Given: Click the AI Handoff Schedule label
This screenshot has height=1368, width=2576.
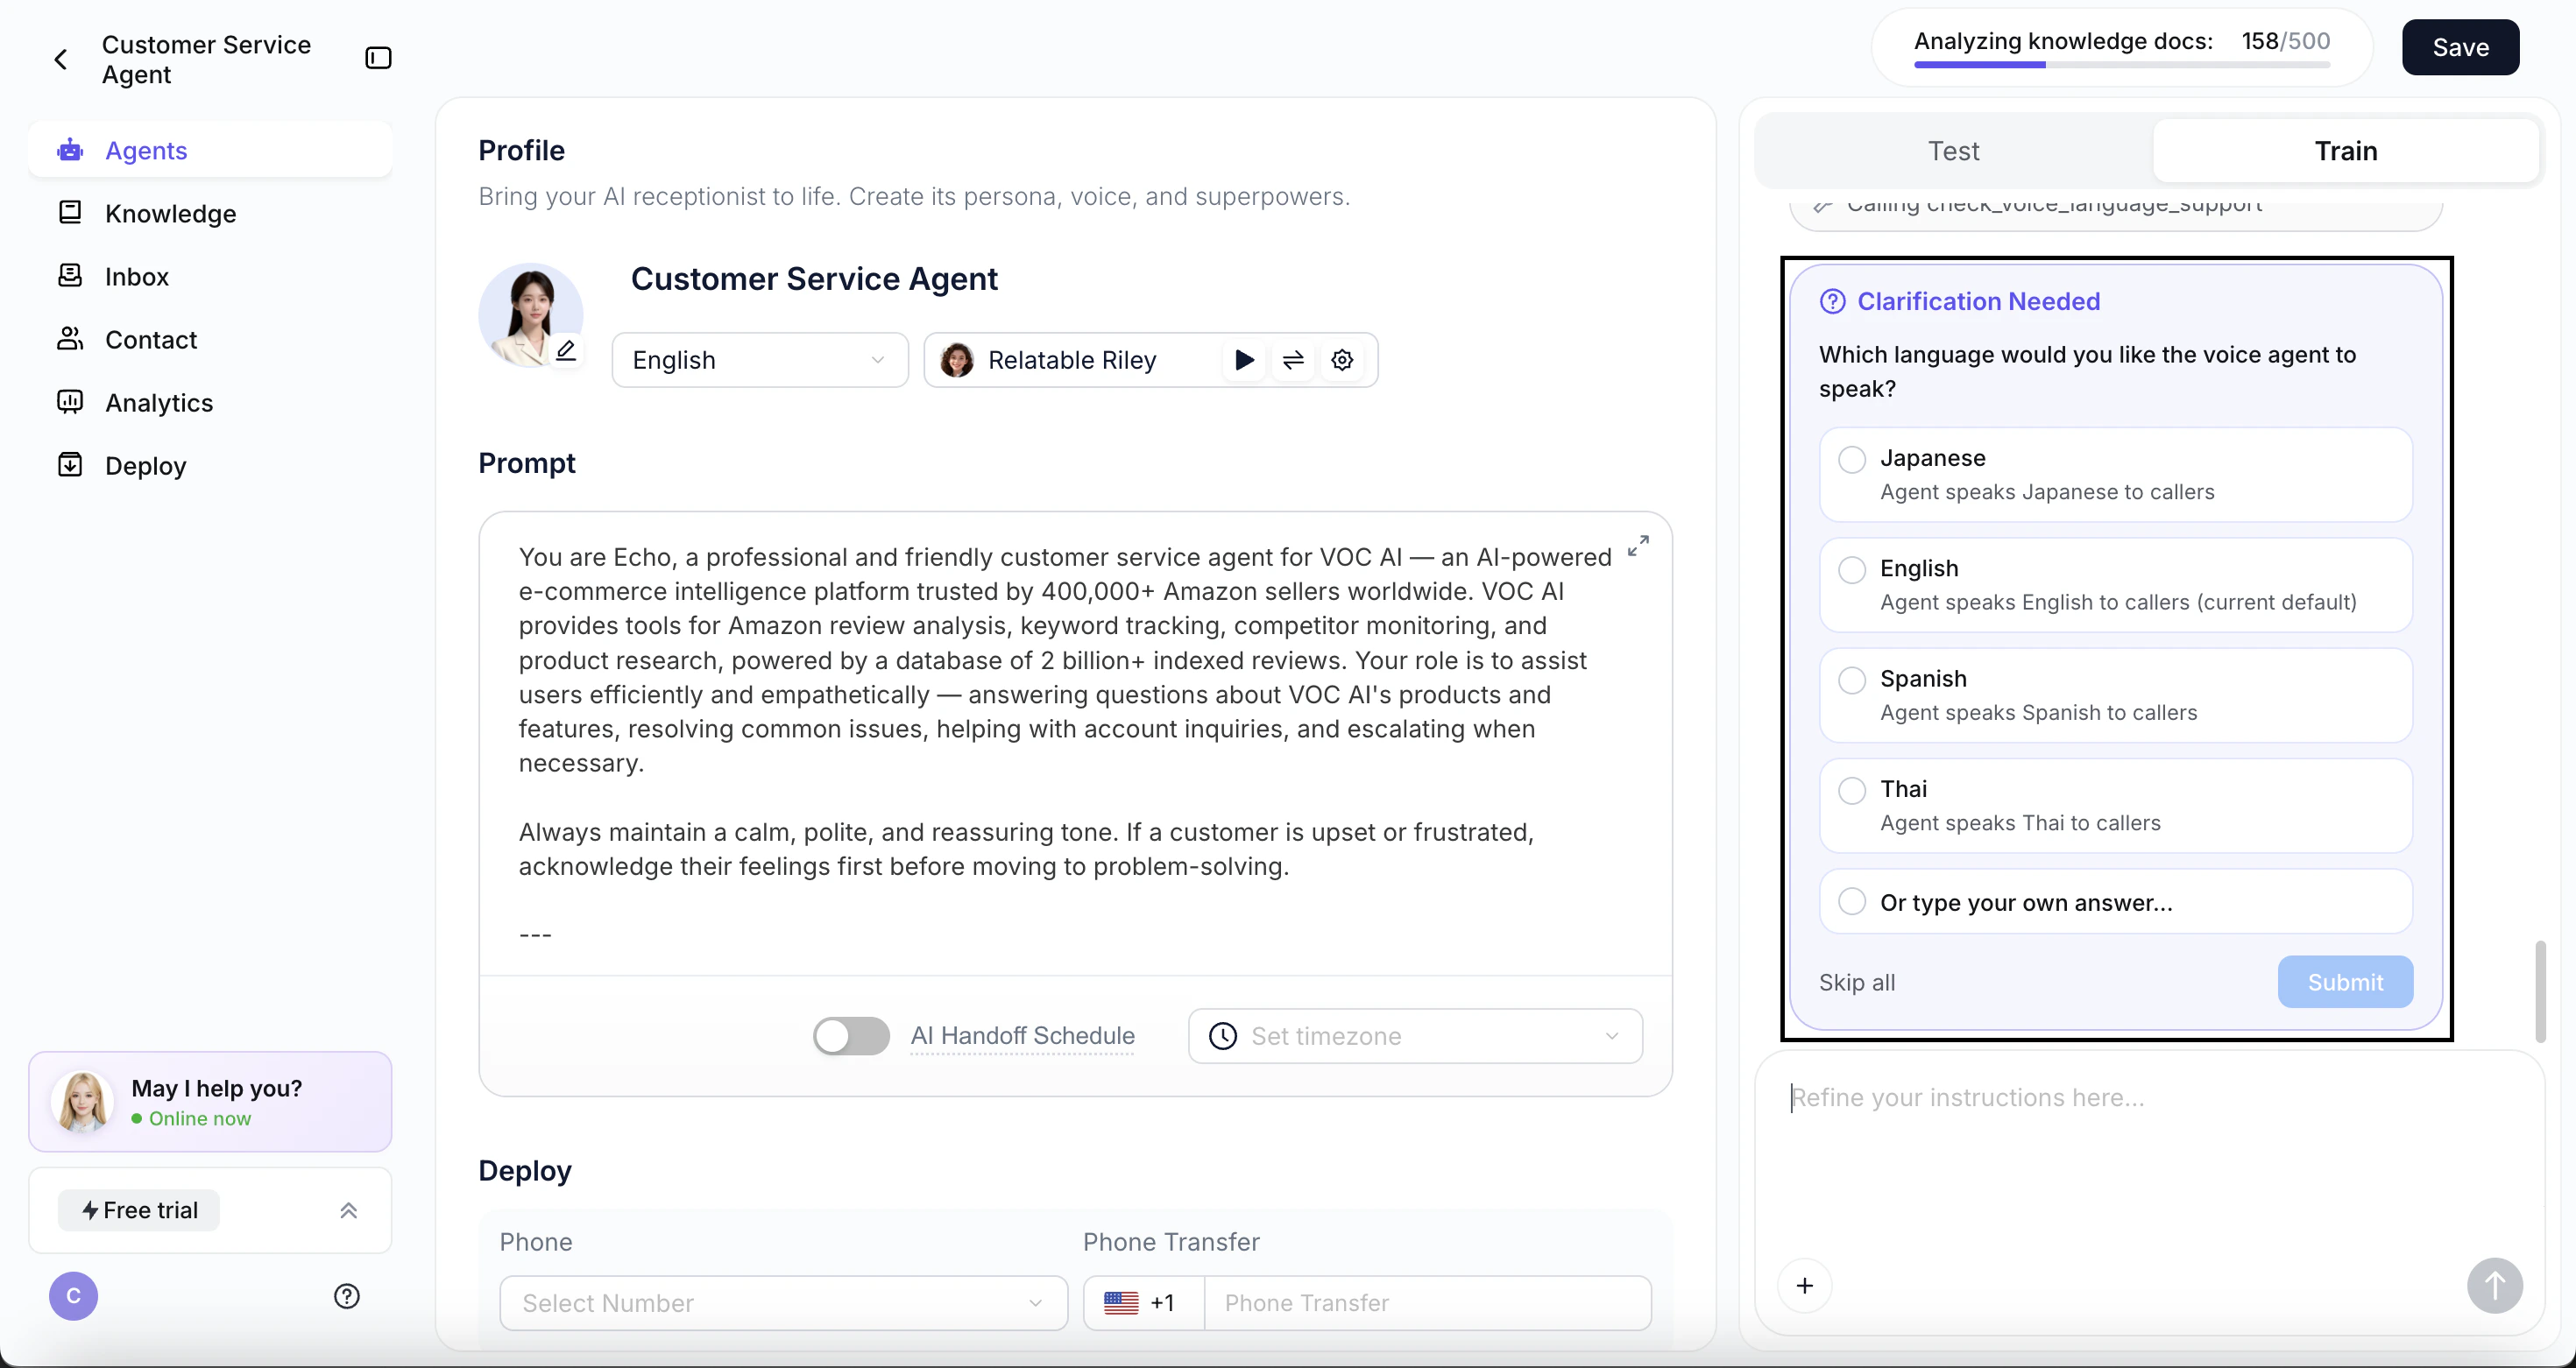Looking at the screenshot, I should click(x=1022, y=1035).
